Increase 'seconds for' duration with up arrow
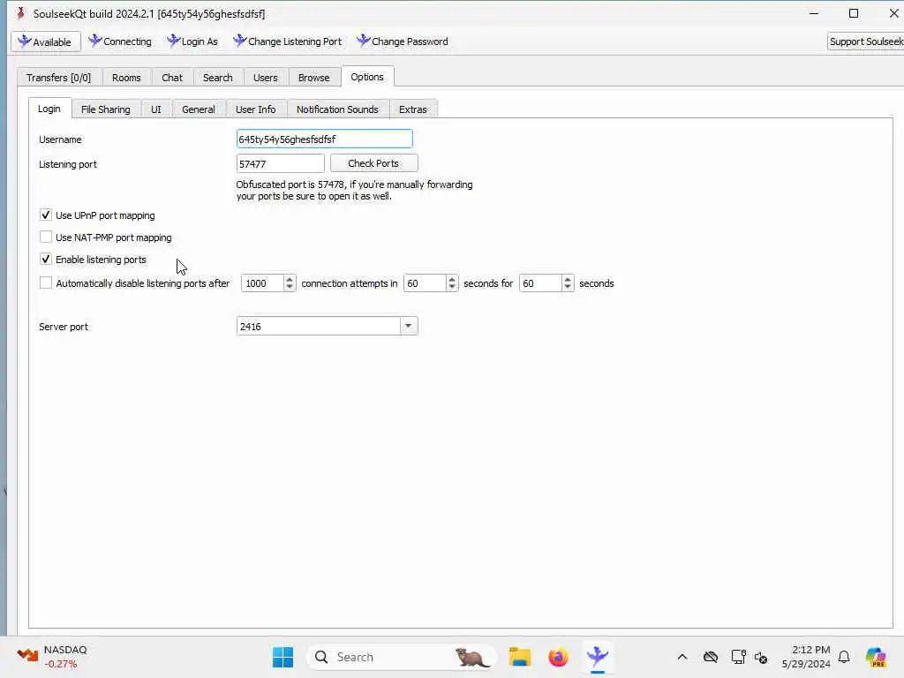This screenshot has height=678, width=904. pyautogui.click(x=568, y=279)
